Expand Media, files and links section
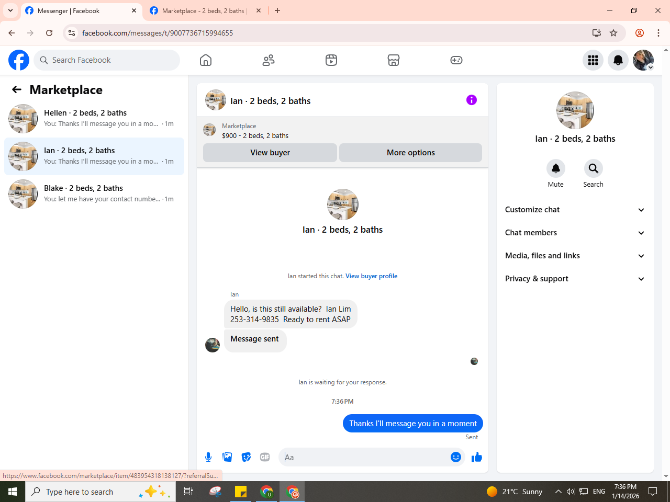This screenshot has height=502, width=670. pyautogui.click(x=575, y=256)
